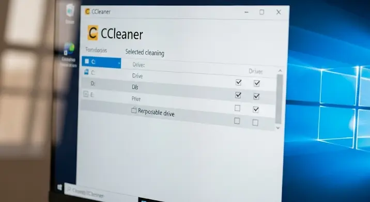Click the taskbar search box
Image resolution: width=370 pixels, height=202 pixels.
coord(101,192)
